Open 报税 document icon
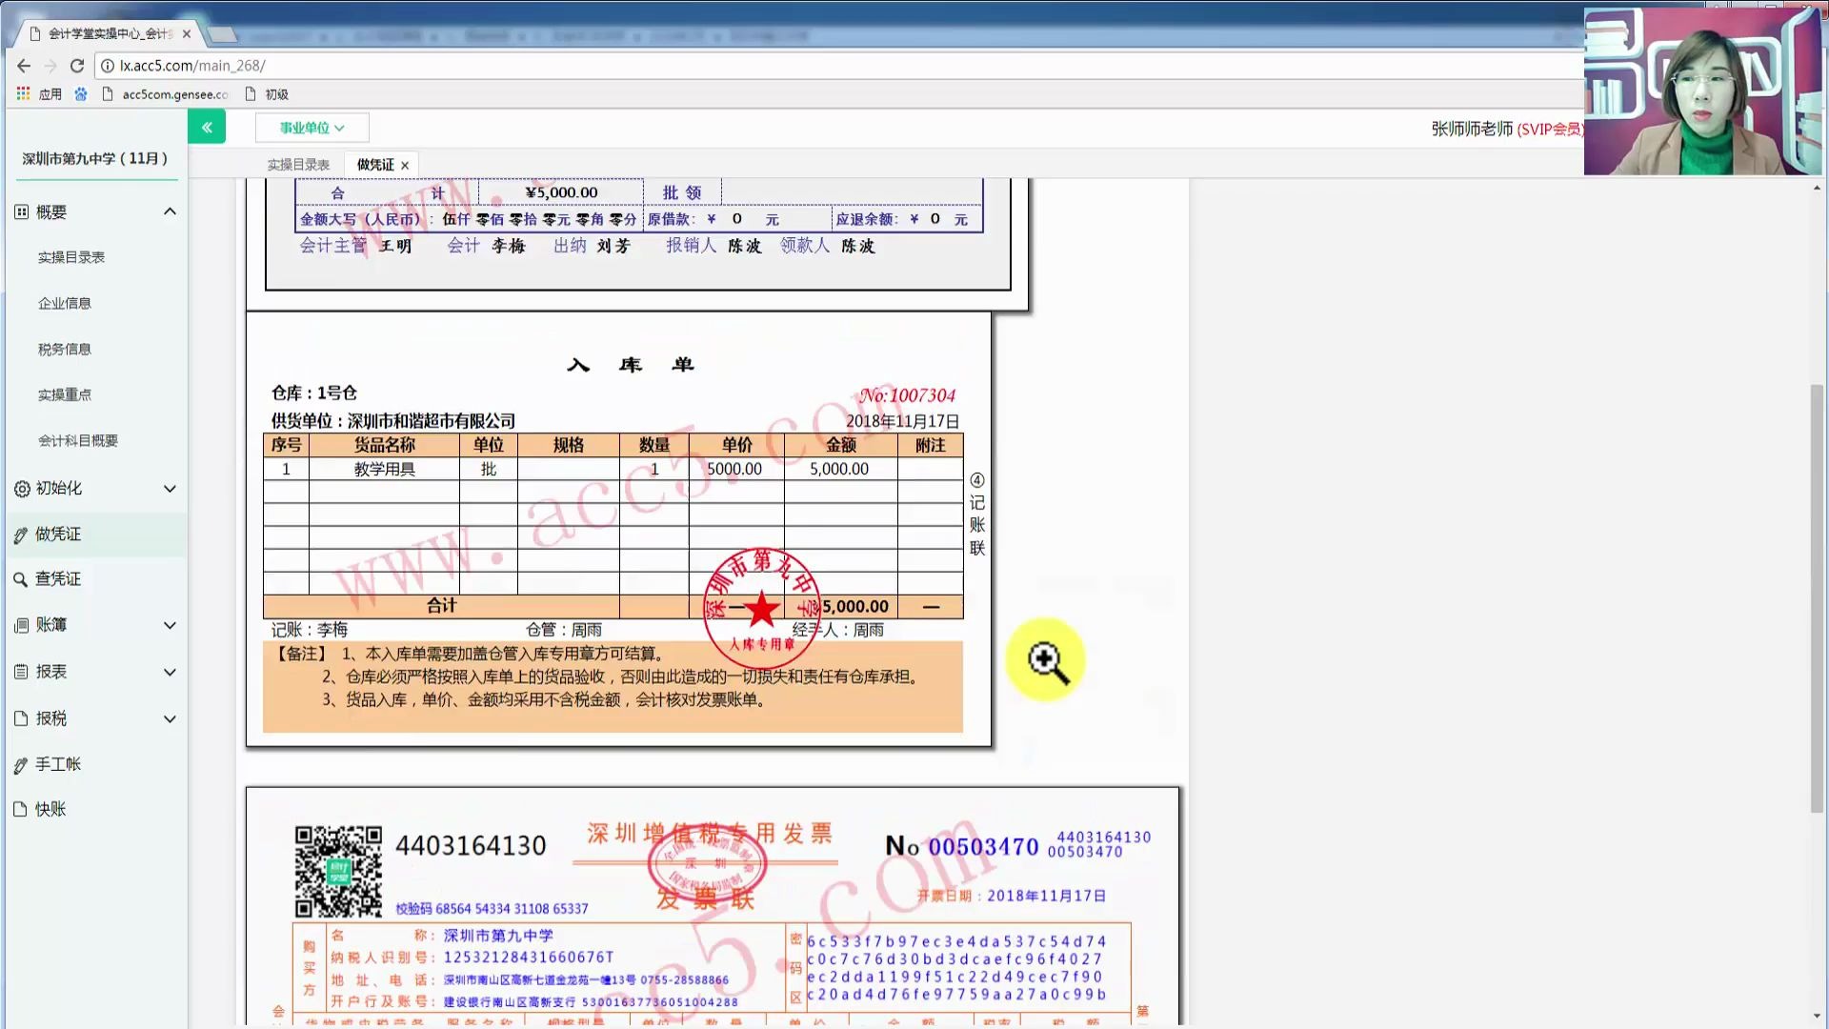Screen dimensions: 1829x1029 coord(21,718)
